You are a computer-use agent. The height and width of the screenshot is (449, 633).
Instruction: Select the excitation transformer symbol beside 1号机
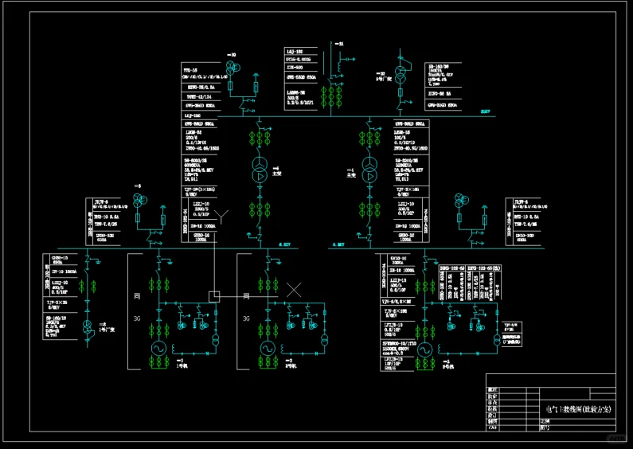(216, 340)
